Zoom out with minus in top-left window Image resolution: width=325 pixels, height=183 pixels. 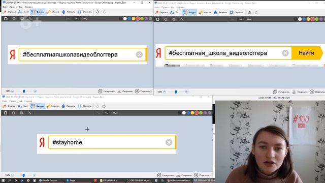coord(13,91)
